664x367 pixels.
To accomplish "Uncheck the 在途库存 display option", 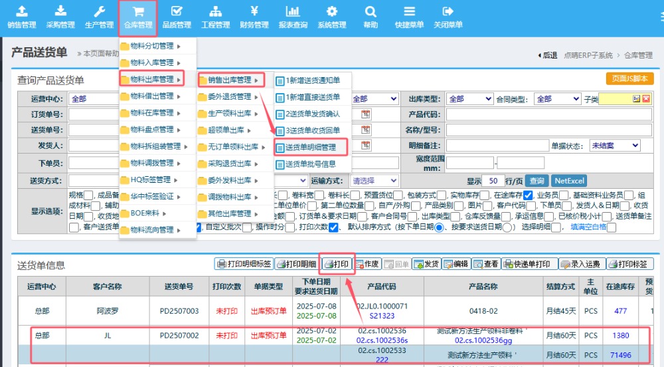I will (x=528, y=195).
